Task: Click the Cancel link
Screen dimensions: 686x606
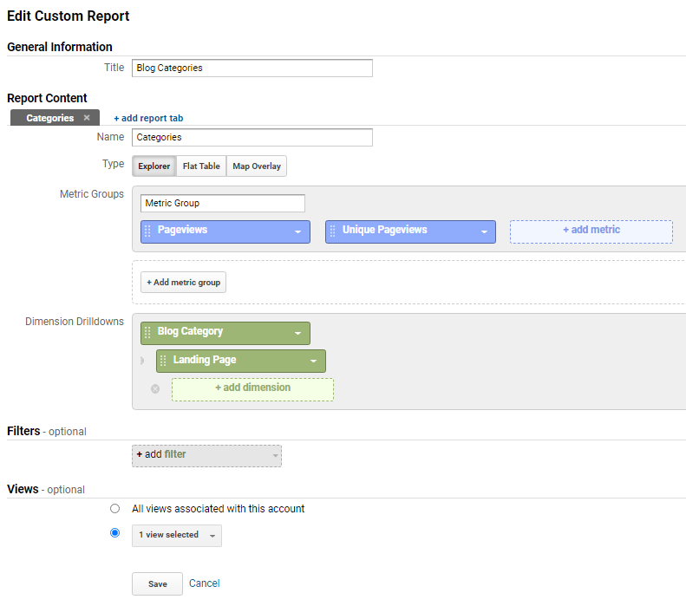Action: [205, 583]
